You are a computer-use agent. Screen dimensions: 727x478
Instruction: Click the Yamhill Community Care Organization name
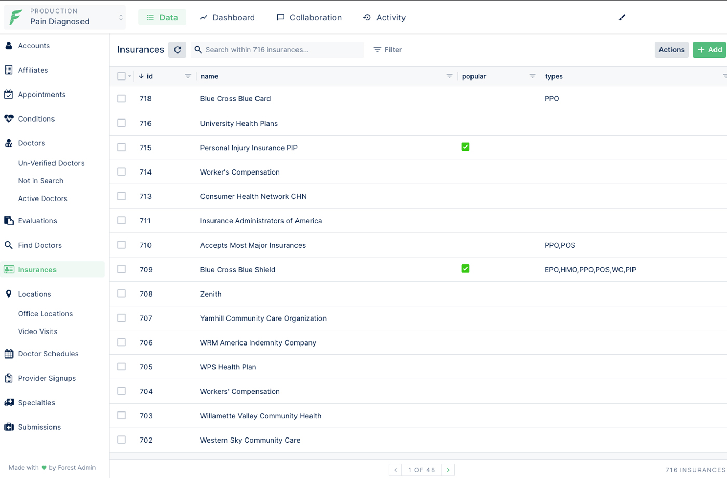coord(263,318)
